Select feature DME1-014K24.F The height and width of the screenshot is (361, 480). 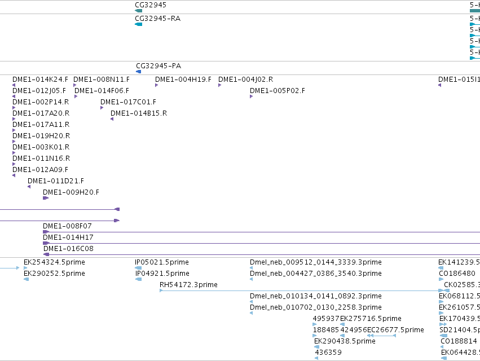41,80
